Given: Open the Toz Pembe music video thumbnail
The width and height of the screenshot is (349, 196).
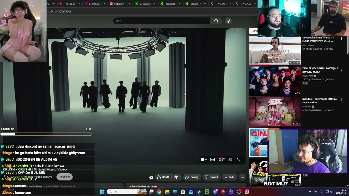Looking at the screenshot, I should click(275, 112).
